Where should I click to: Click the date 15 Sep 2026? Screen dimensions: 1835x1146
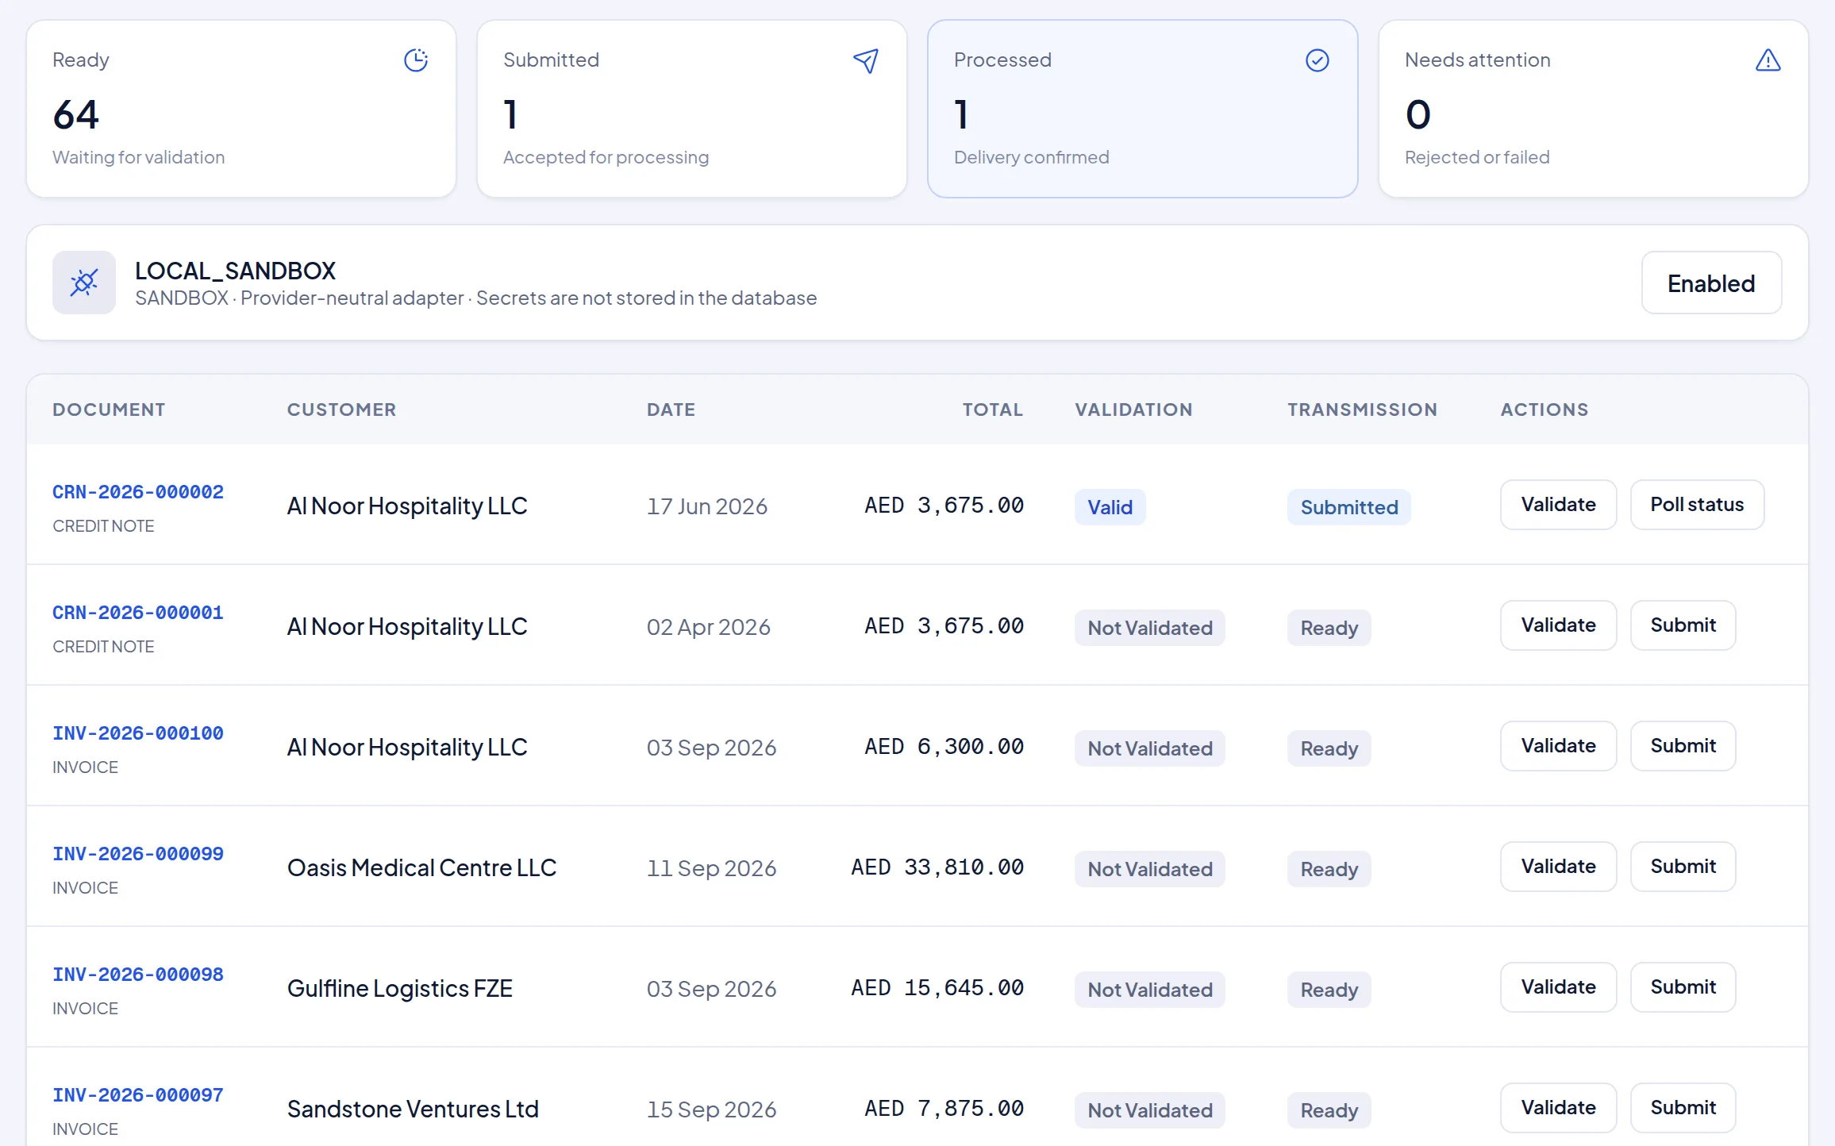pos(711,1109)
